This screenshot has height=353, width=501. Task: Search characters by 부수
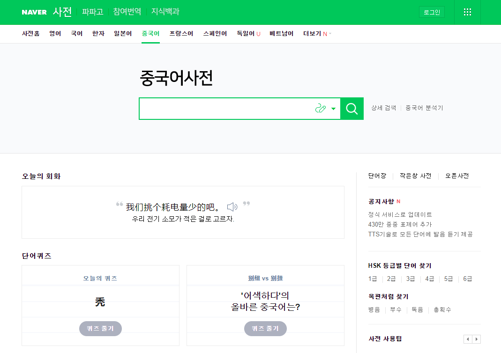pyautogui.click(x=396, y=309)
